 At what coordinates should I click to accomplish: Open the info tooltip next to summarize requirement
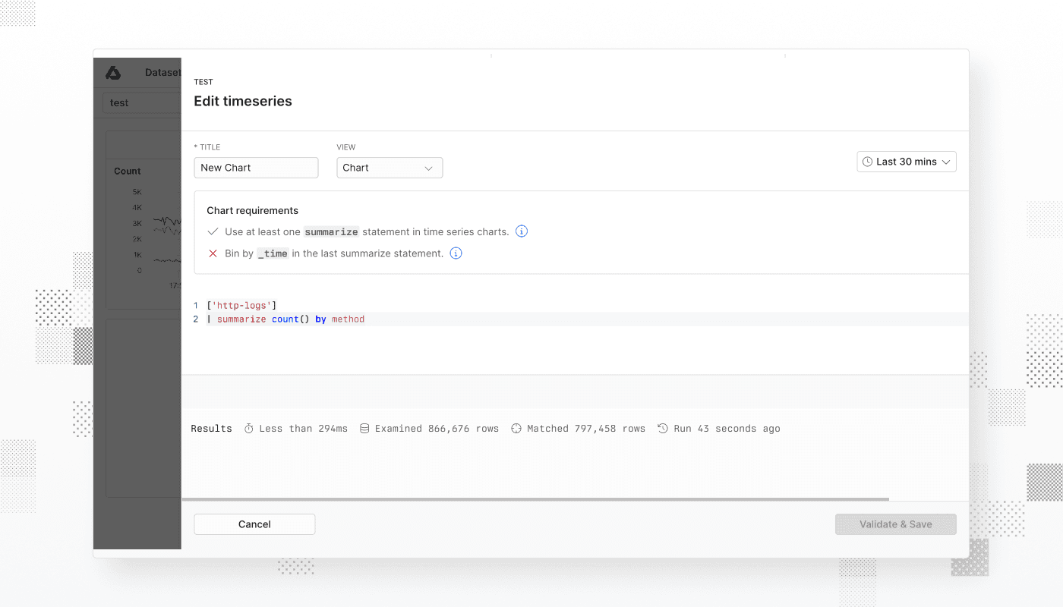tap(522, 231)
